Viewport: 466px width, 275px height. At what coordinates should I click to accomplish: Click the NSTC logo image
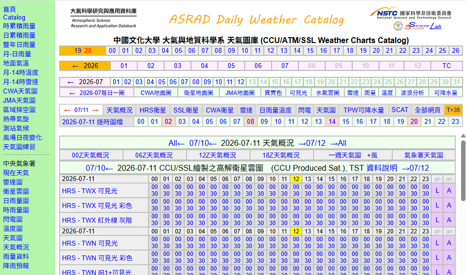[410, 14]
